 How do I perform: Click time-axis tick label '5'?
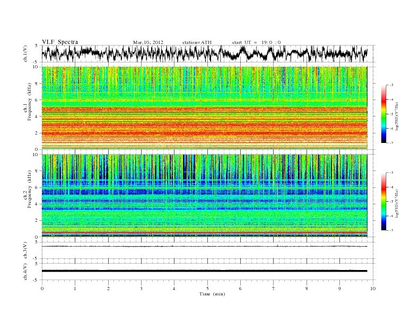[207, 289]
